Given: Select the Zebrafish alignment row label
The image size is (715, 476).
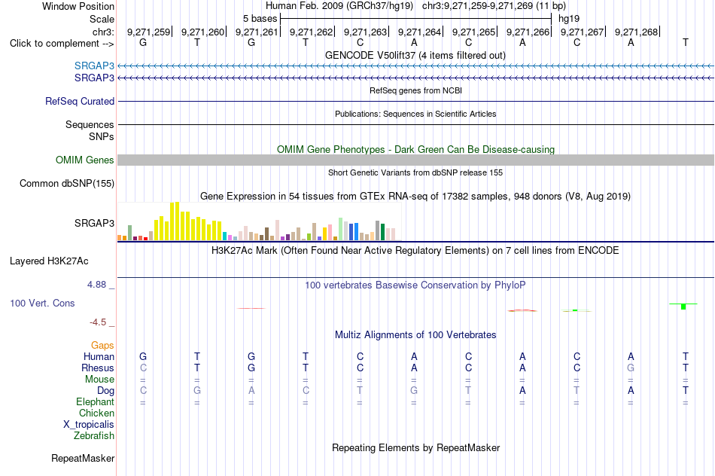Looking at the screenshot, I should point(94,436).
